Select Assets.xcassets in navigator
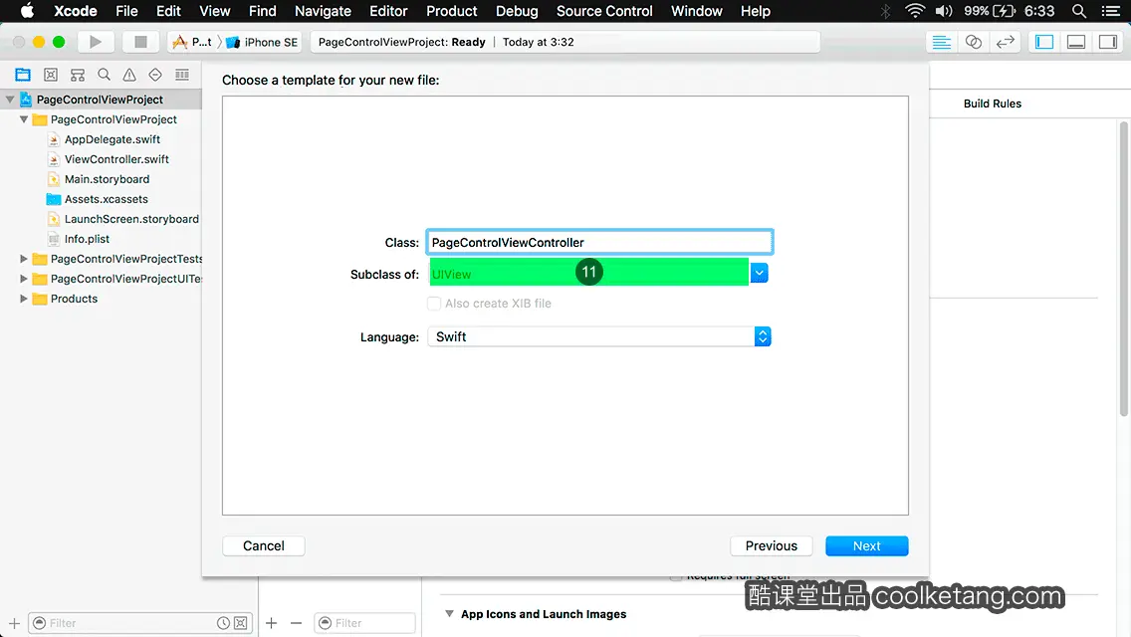The height and width of the screenshot is (637, 1131). tap(106, 199)
